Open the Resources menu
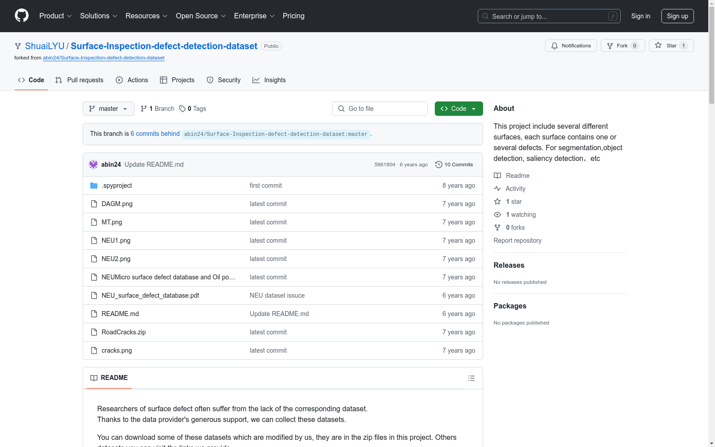Screen dimensions: 715x447 tap(147, 16)
